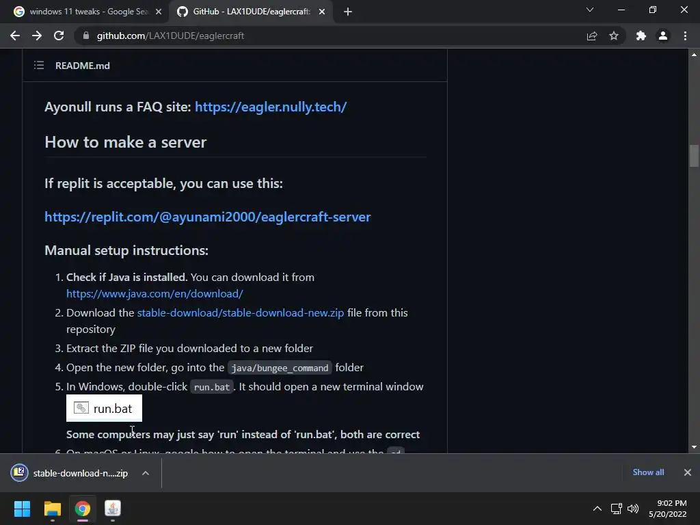This screenshot has width=700, height=525.
Task: Close the windows 11 tweaks tab
Action: coord(159,12)
